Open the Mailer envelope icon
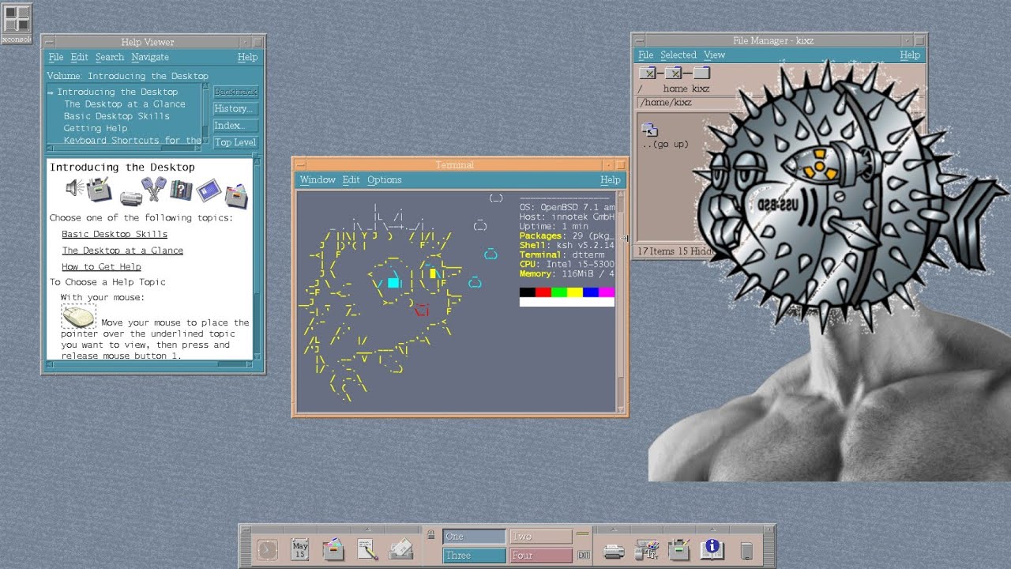 click(400, 549)
